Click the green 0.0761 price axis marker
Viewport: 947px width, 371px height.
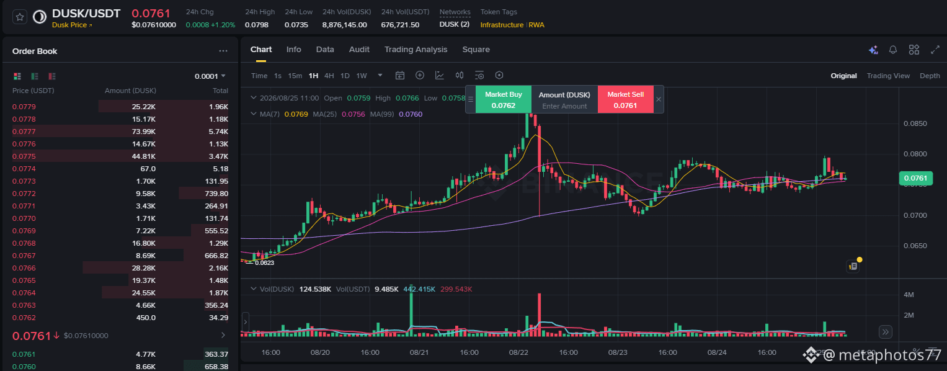[915, 179]
